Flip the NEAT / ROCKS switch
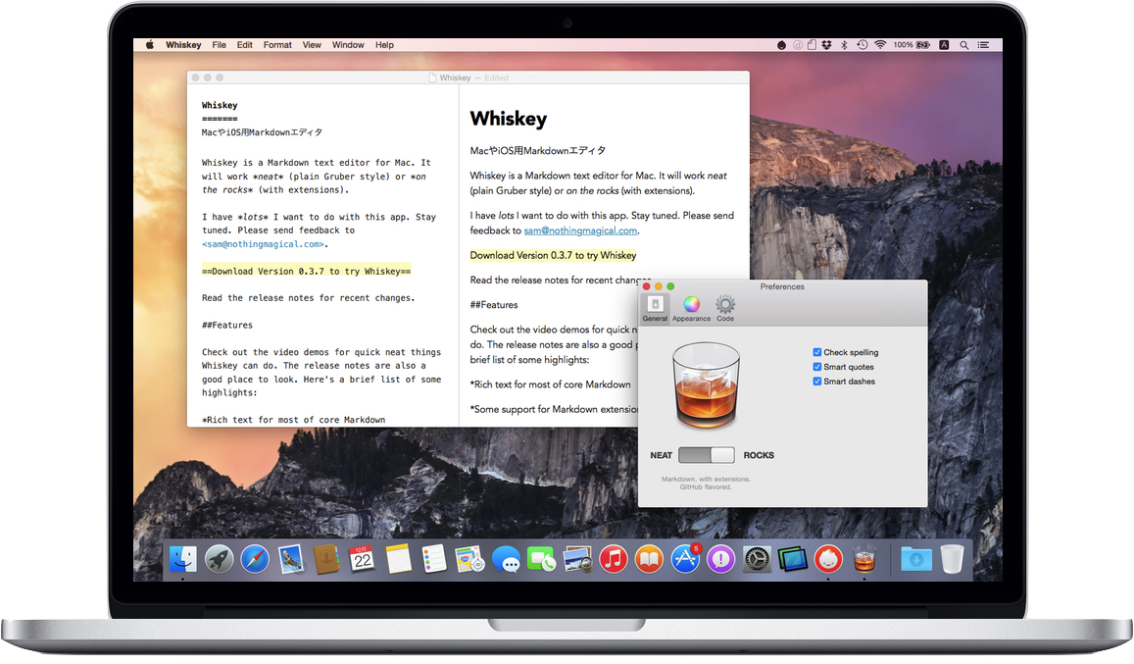 click(707, 455)
